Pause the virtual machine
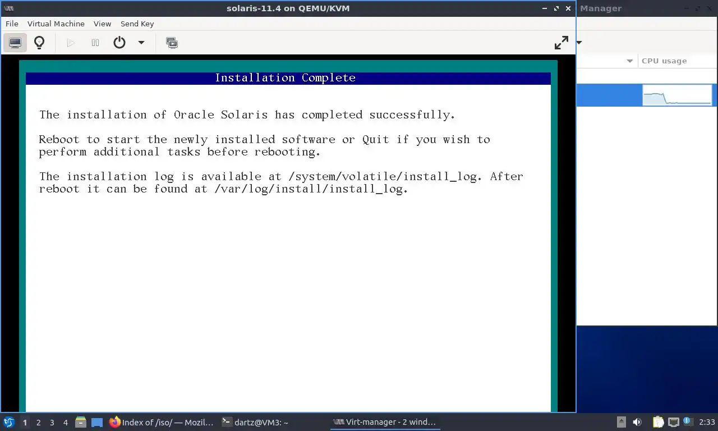 (95, 43)
